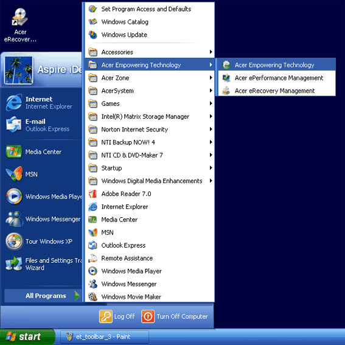Click the Remote Assistance icon
345x345 pixels.
92,258
